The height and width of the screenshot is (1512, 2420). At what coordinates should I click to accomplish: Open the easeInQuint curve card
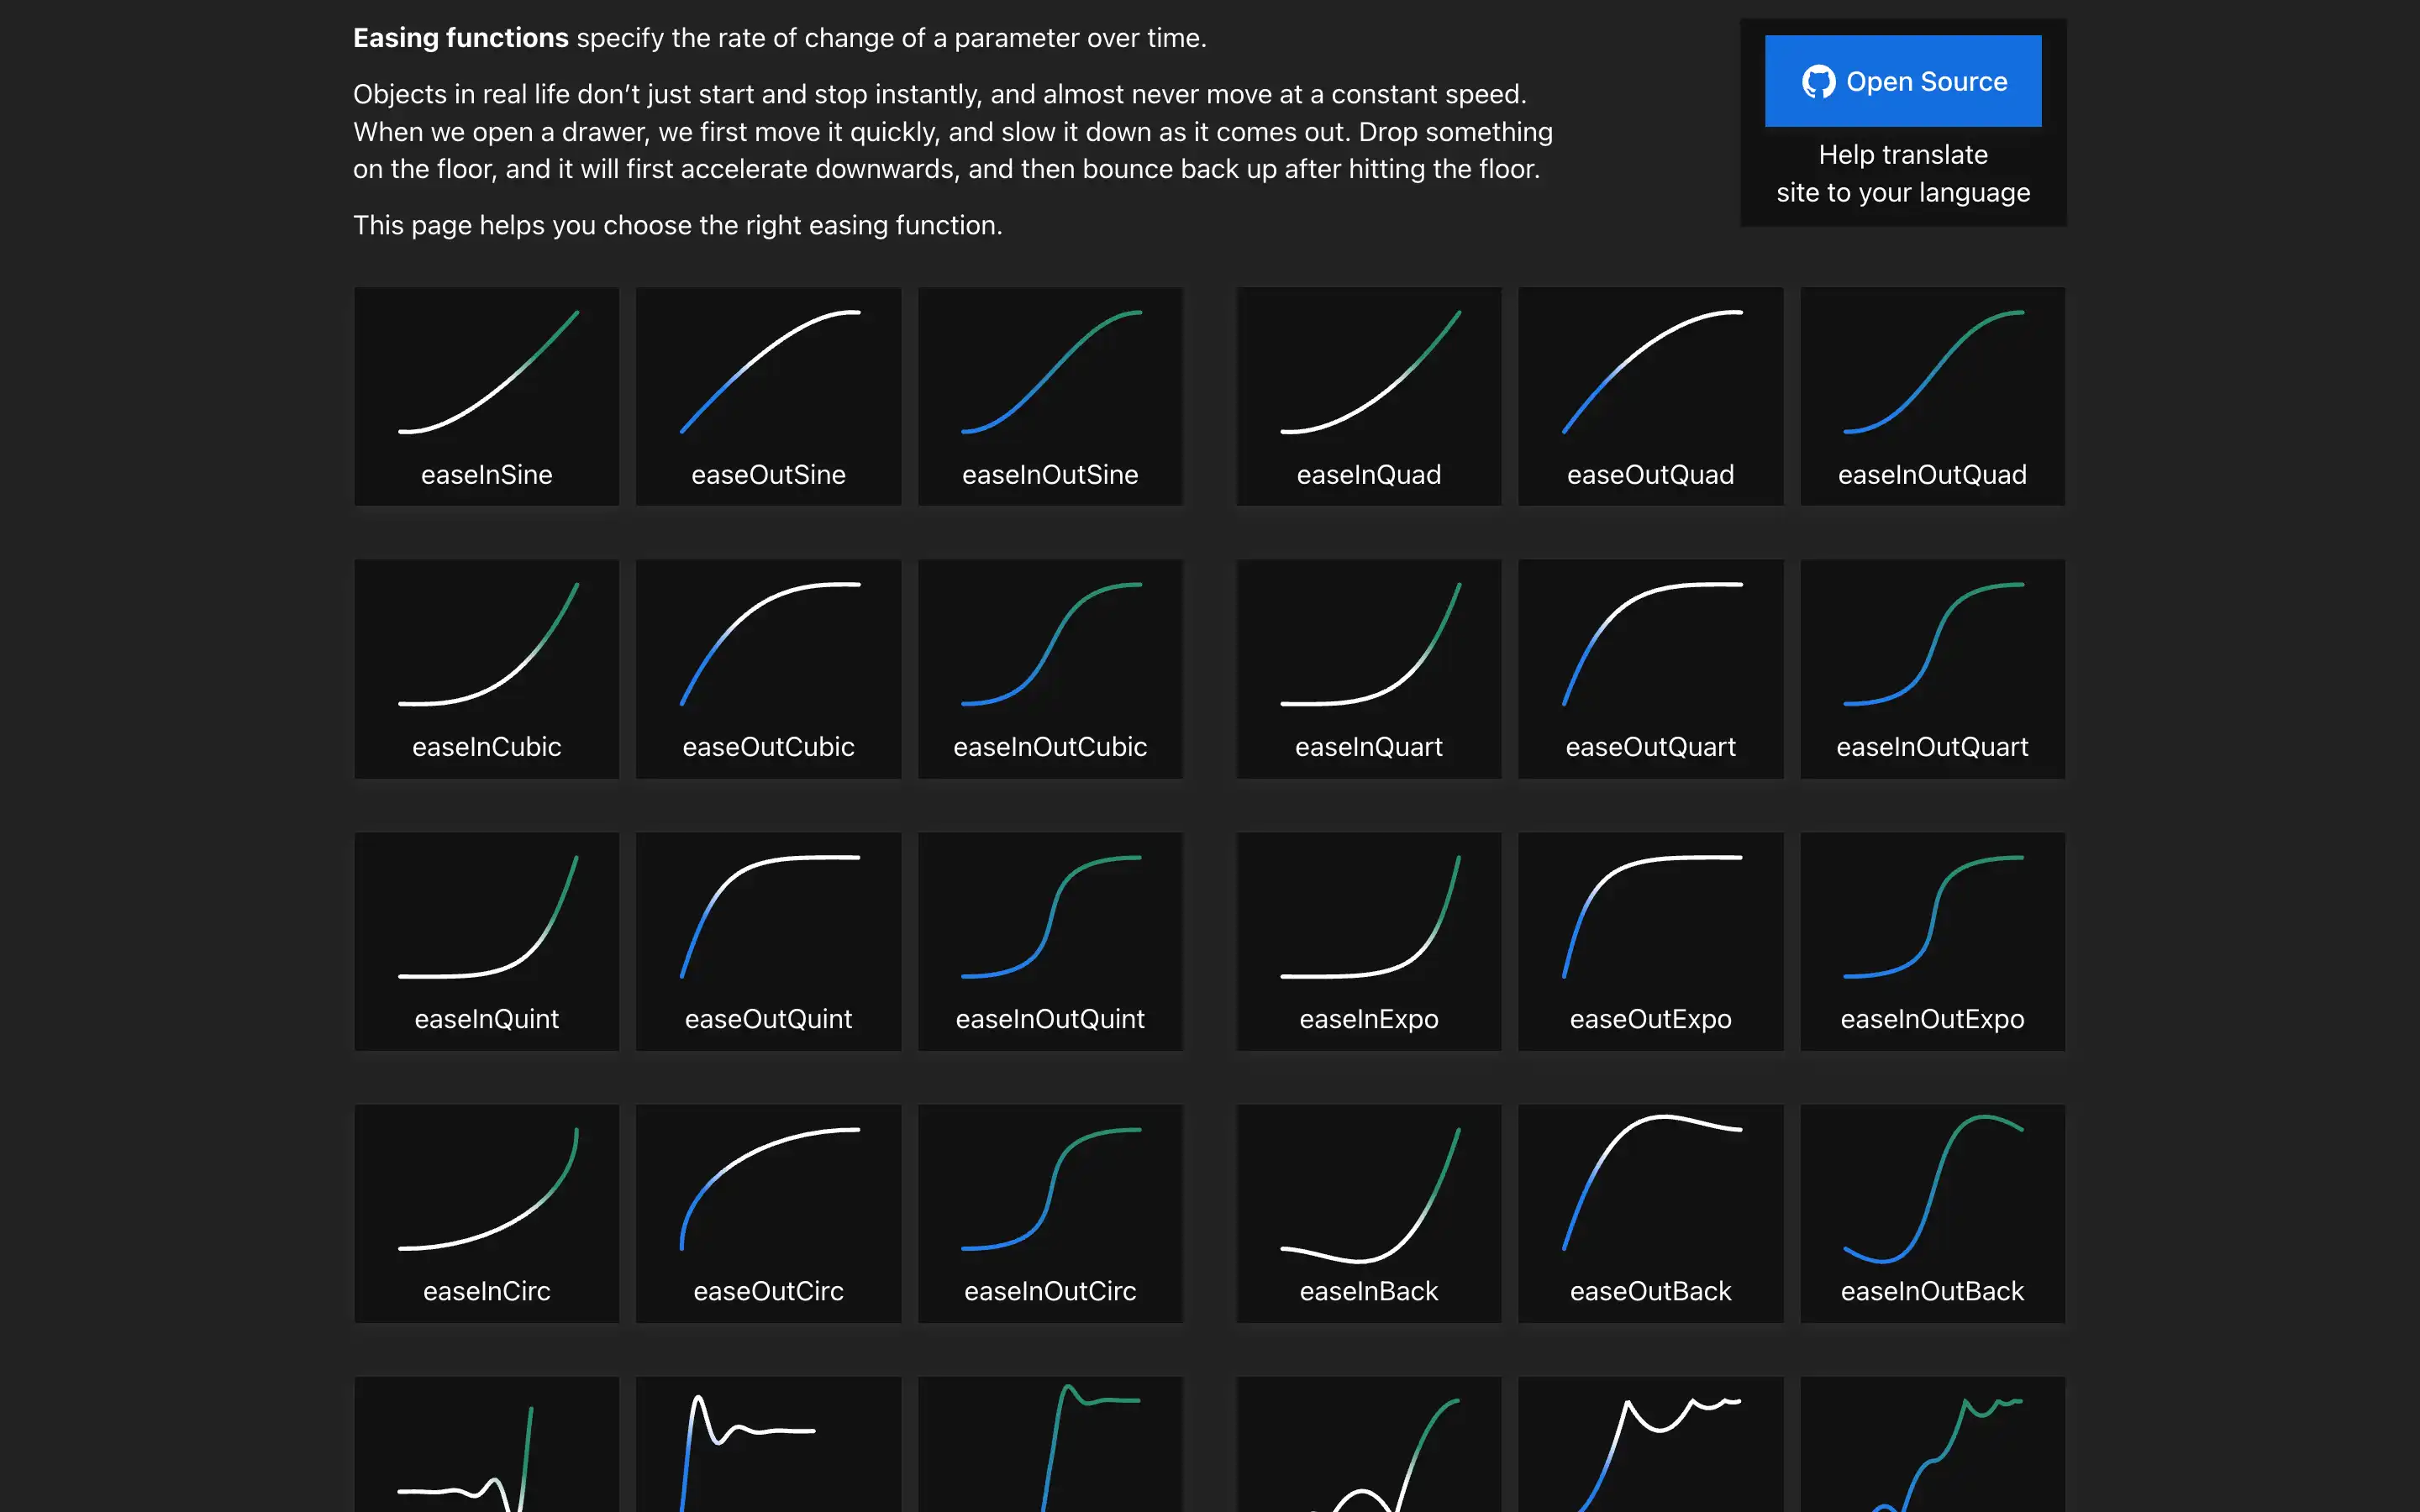(x=487, y=942)
